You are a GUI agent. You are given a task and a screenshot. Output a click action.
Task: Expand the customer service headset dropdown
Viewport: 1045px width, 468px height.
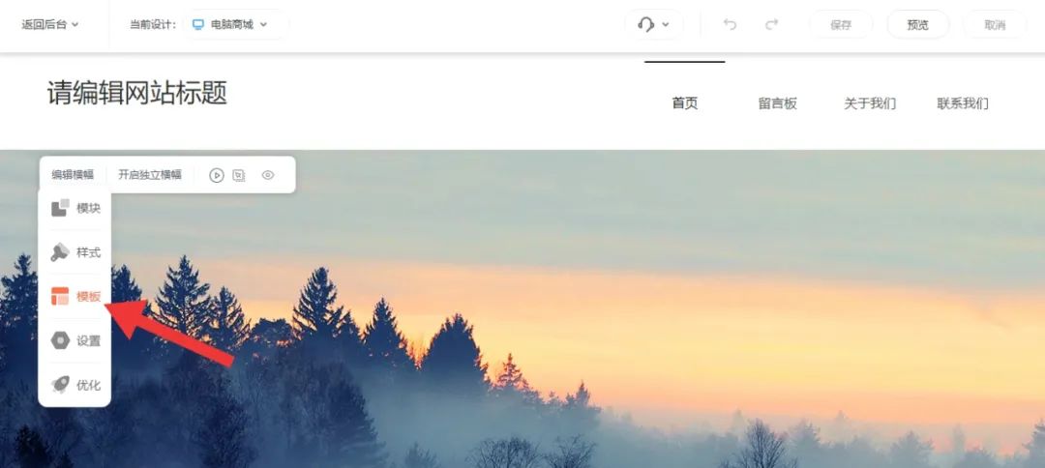(x=653, y=24)
